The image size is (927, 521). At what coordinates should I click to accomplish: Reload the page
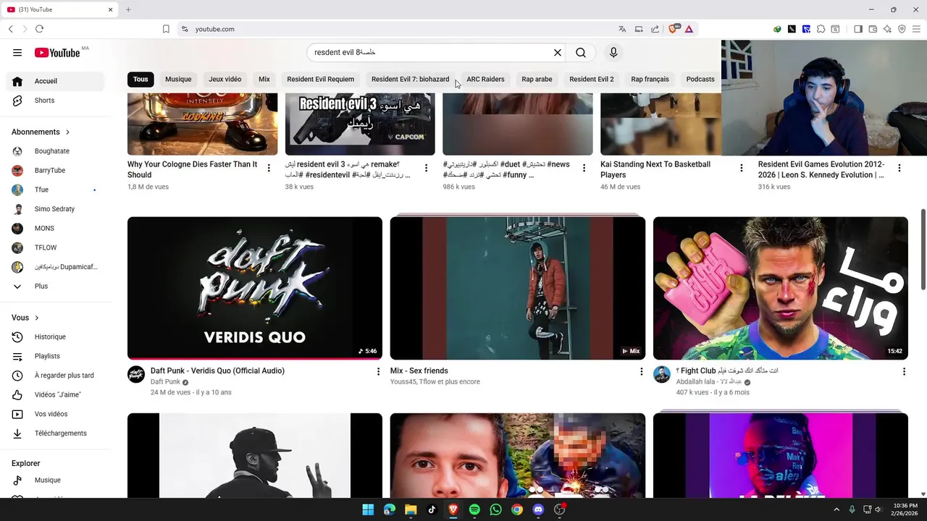point(39,29)
